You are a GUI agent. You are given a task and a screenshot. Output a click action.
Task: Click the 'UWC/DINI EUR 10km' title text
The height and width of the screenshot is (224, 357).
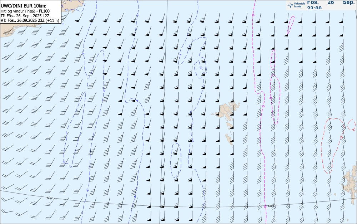[23, 6]
